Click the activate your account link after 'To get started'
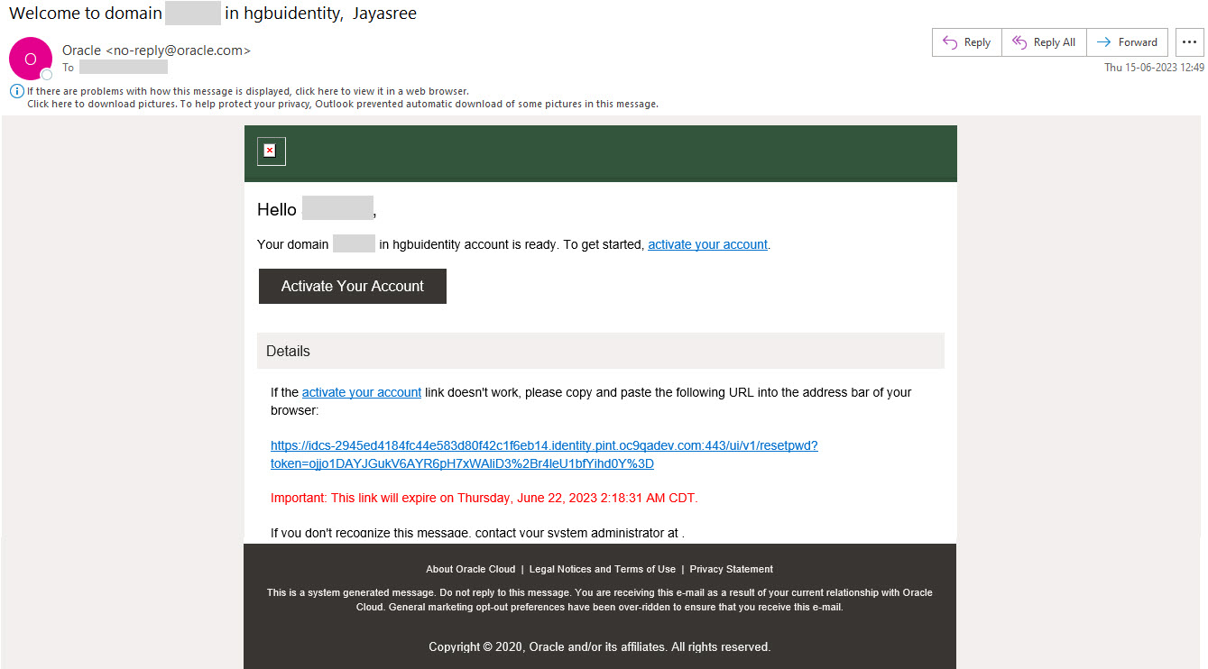This screenshot has width=1208, height=669. pyautogui.click(x=707, y=243)
